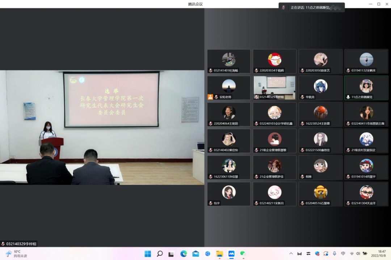Click the muted mic icon for 032240411
Screen dimensions: 391x260
tap(348, 123)
